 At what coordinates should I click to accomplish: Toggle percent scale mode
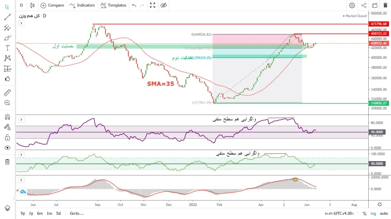tap(364, 214)
